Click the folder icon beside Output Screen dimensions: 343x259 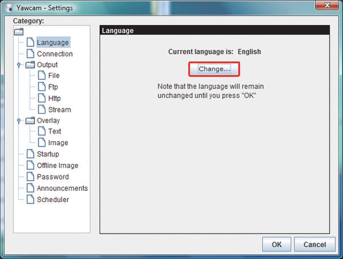30,64
